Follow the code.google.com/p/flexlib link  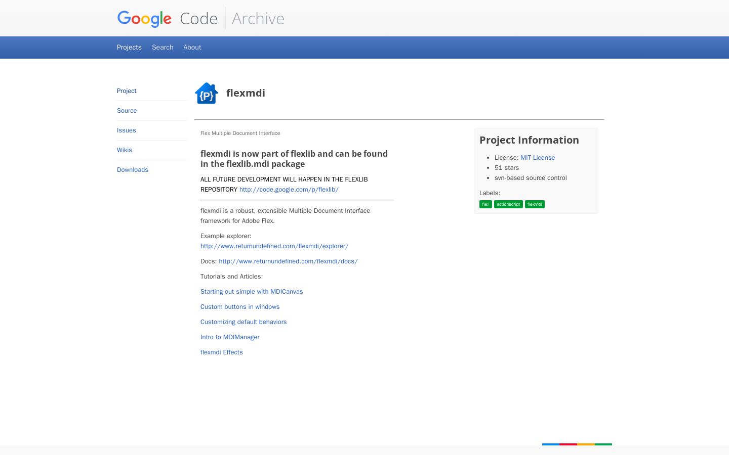coord(289,190)
